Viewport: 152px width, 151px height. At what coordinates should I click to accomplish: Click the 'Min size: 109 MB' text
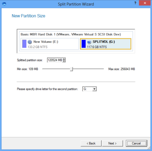pos(27,69)
